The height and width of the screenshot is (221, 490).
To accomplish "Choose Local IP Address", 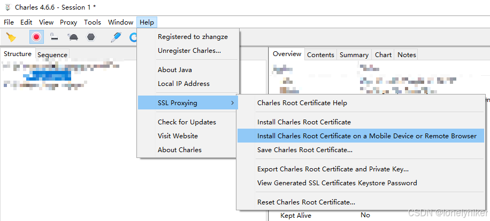I will [188, 83].
